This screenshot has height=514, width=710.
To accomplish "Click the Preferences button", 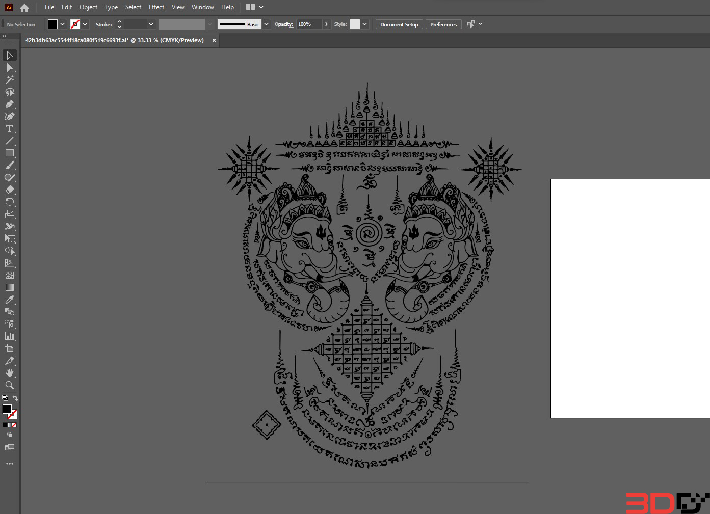I will coord(443,24).
